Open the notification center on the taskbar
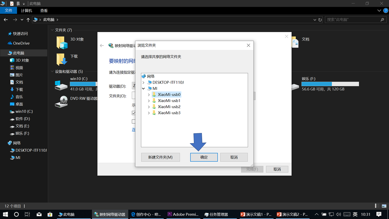Image resolution: width=389 pixels, height=219 pixels. pyautogui.click(x=379, y=214)
